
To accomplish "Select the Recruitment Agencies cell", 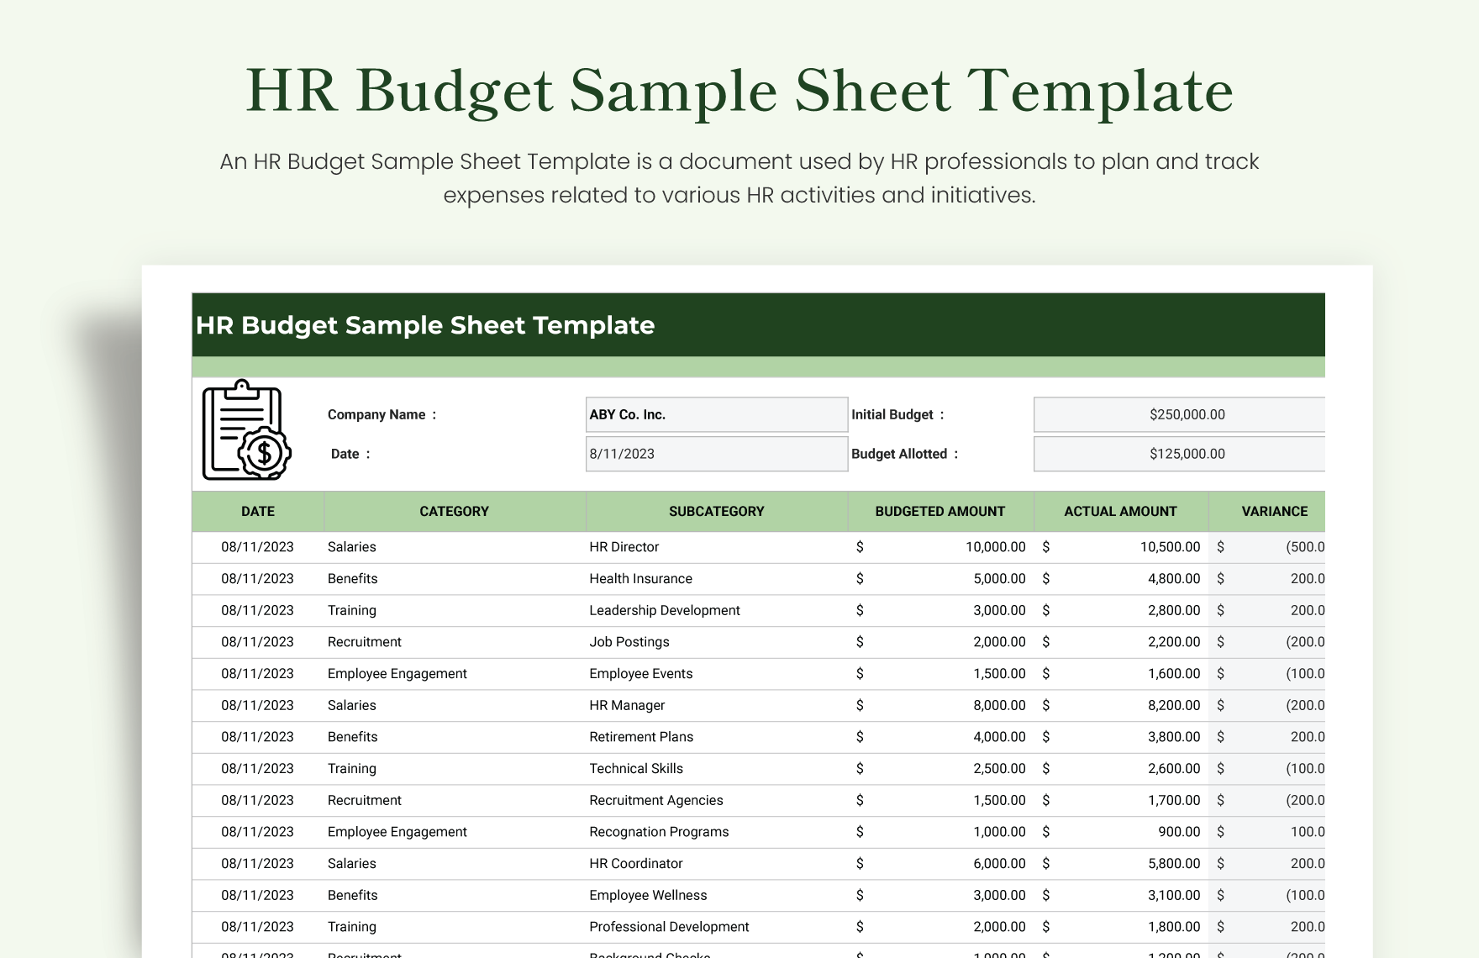I will point(717,801).
